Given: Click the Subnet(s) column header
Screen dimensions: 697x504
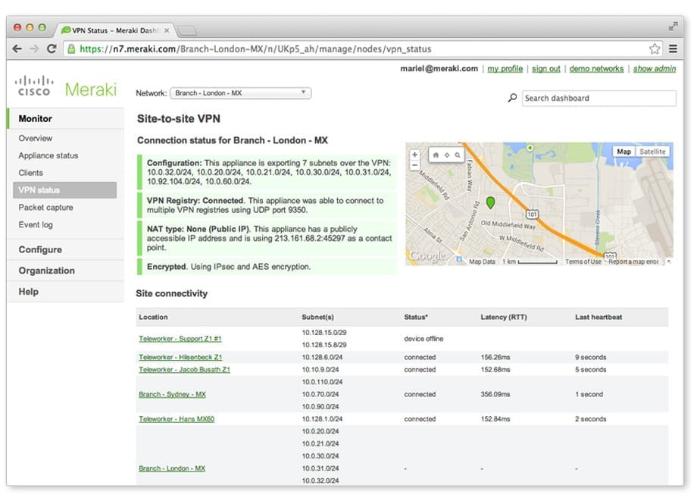Looking at the screenshot, I should coord(318,317).
